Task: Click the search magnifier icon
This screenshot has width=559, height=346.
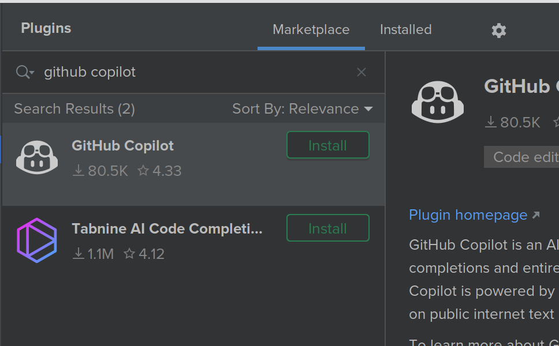Action: pyautogui.click(x=21, y=72)
